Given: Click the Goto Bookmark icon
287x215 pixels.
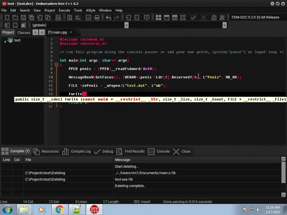Looking at the screenshot, I should click(x=24, y=25).
